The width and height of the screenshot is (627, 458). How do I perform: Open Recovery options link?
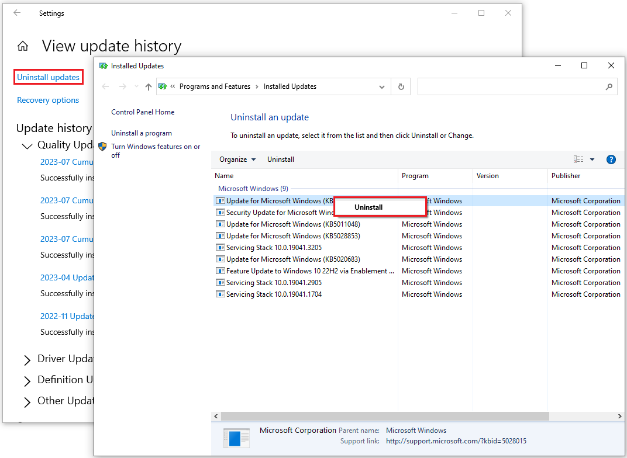(x=48, y=100)
